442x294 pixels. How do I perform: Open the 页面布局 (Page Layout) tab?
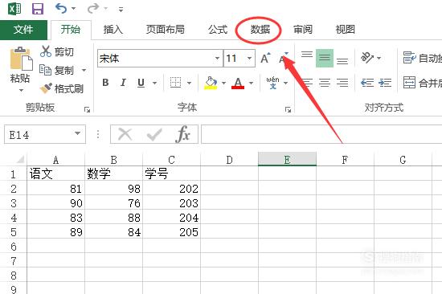coord(166,30)
